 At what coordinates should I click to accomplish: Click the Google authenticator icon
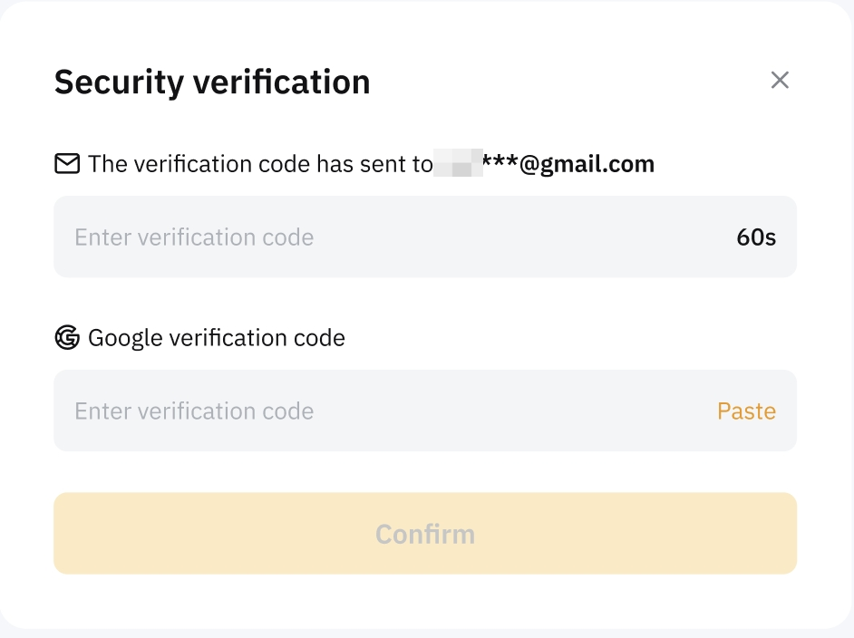point(67,338)
